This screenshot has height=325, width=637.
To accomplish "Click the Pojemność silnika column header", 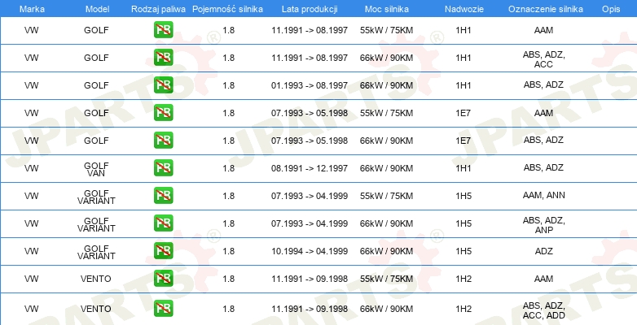I will [x=227, y=9].
